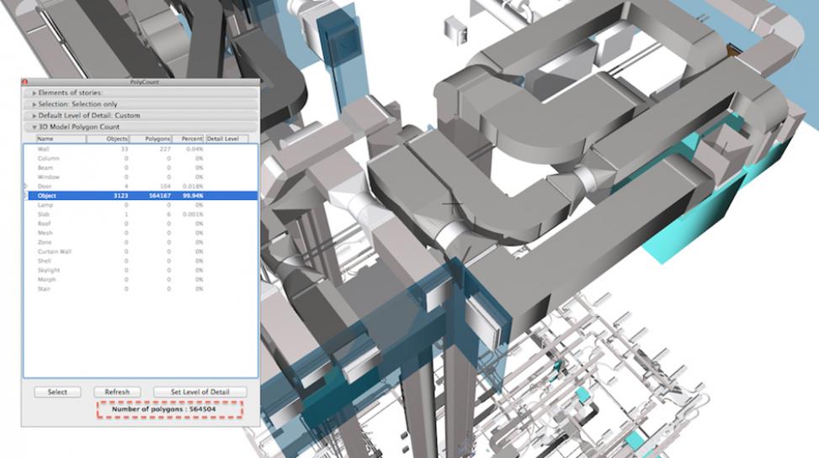Expand Default Level of Detail section

35,115
